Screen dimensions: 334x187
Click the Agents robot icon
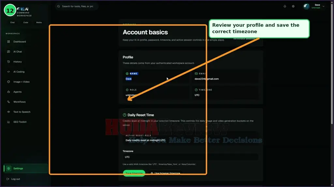8,92
